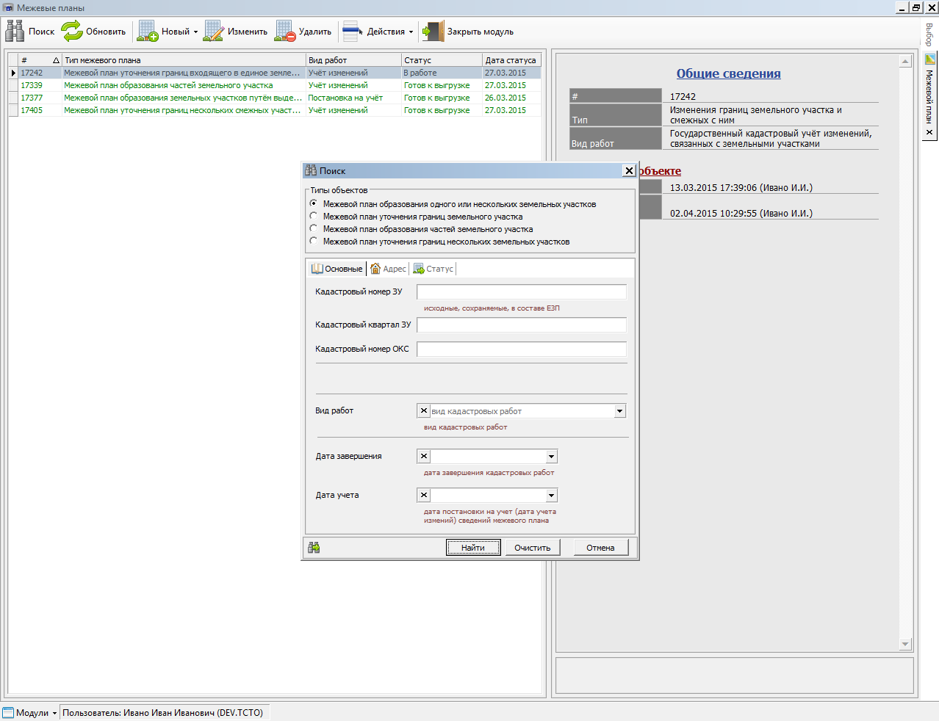Image resolution: width=939 pixels, height=721 pixels.
Task: Open the Дата завершения date dropdown
Action: pos(551,457)
